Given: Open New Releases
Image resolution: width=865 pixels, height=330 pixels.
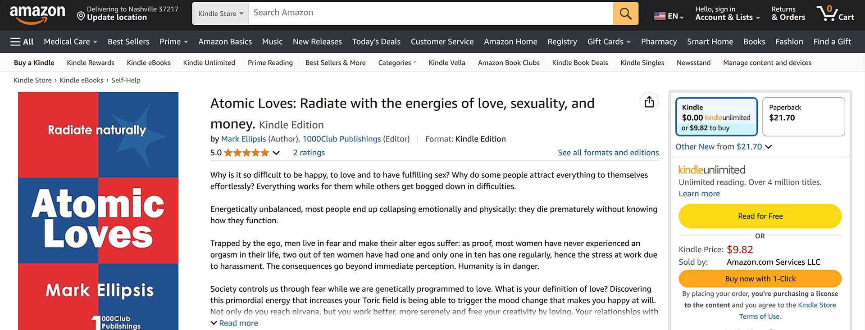Looking at the screenshot, I should (x=317, y=41).
